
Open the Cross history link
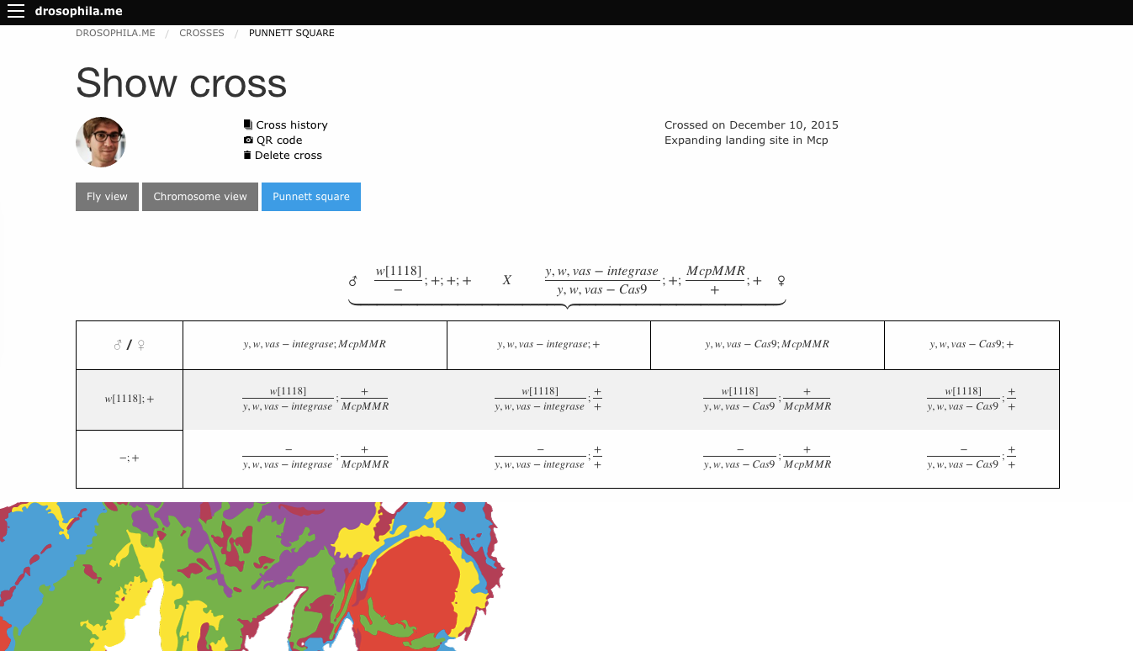click(x=291, y=125)
